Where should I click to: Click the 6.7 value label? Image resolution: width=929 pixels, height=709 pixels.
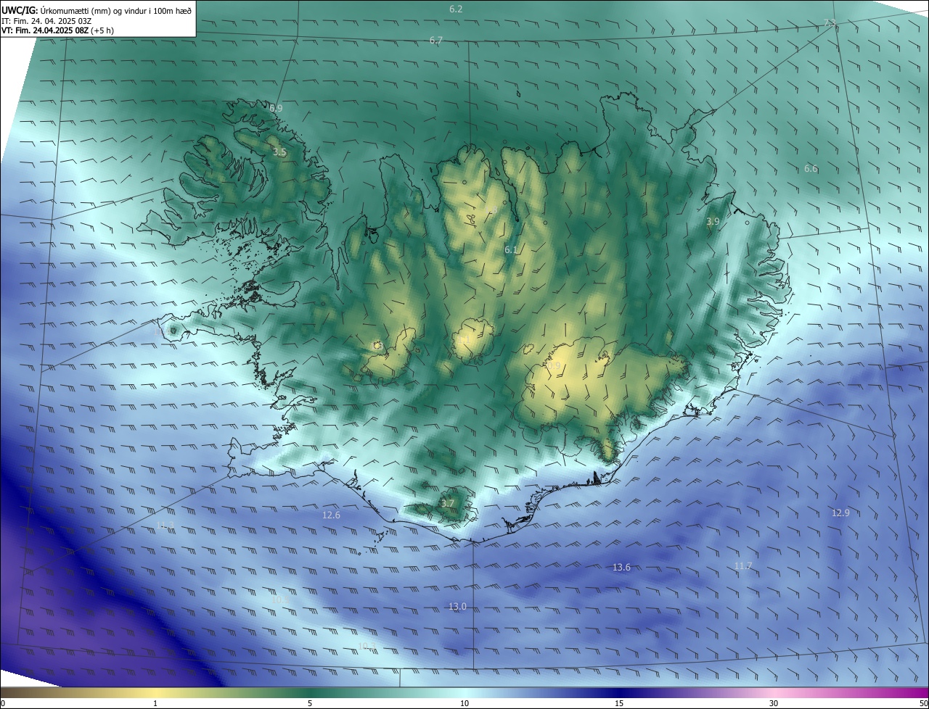(x=435, y=41)
